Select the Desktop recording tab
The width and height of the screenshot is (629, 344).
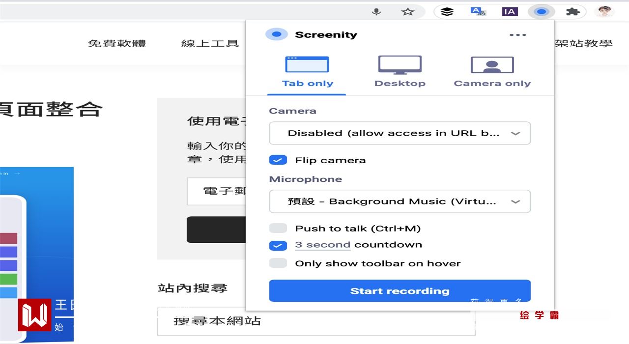point(400,72)
